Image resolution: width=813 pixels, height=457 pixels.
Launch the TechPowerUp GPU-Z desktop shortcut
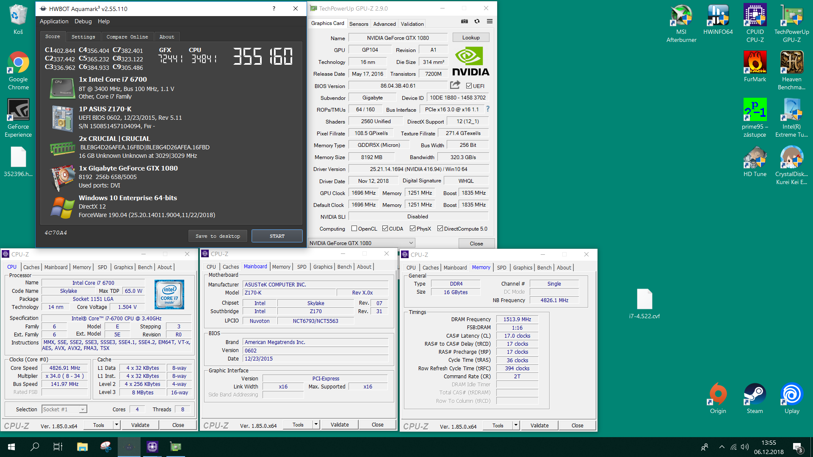(792, 23)
